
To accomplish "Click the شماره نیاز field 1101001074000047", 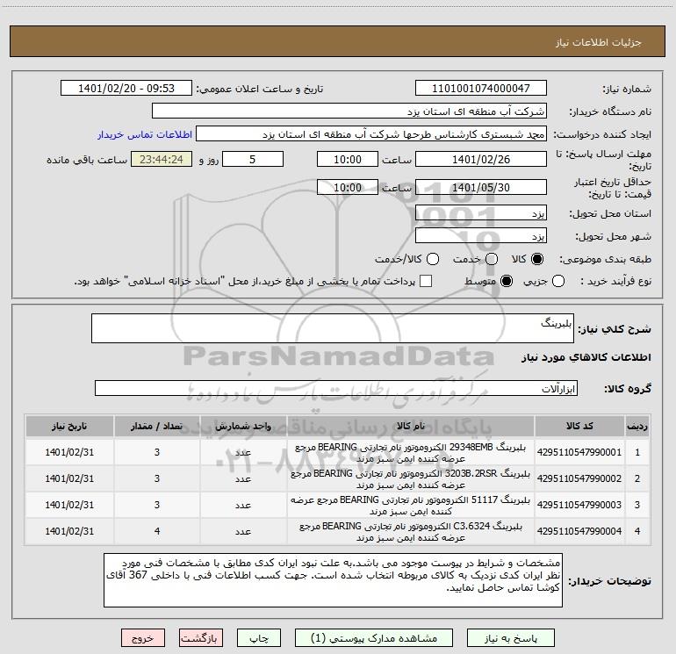I will (x=481, y=88).
